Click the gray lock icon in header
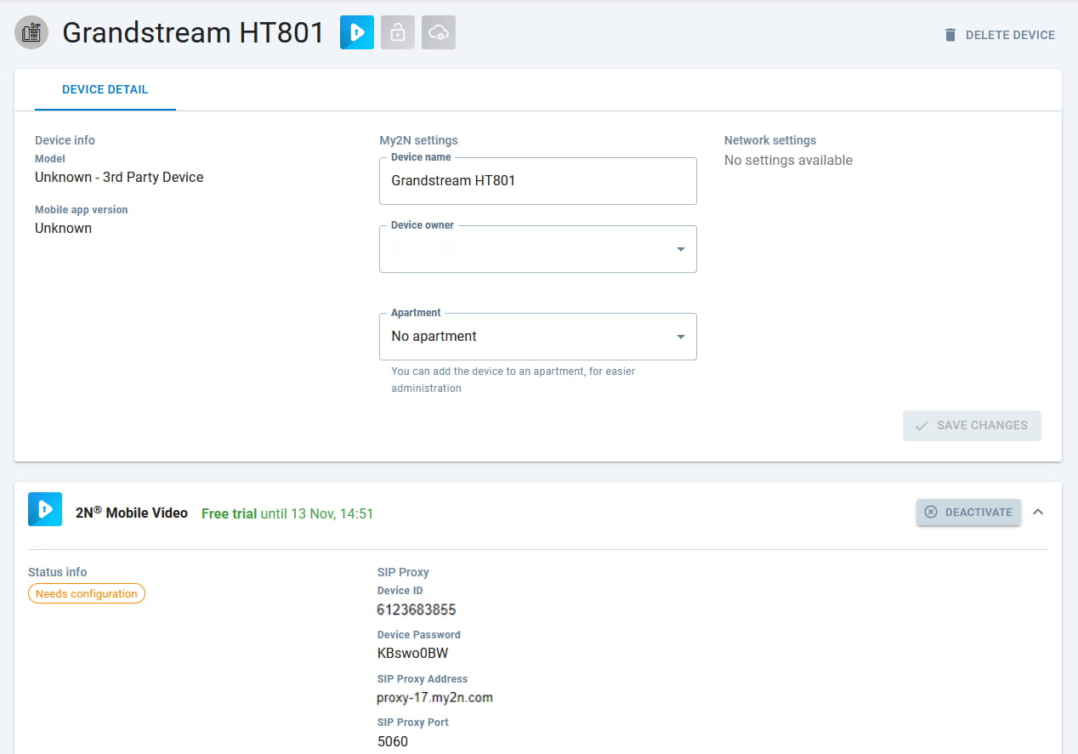 [x=398, y=32]
